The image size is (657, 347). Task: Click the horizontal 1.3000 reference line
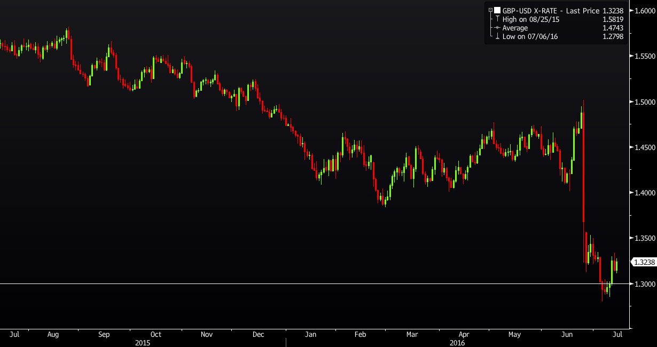315,283
